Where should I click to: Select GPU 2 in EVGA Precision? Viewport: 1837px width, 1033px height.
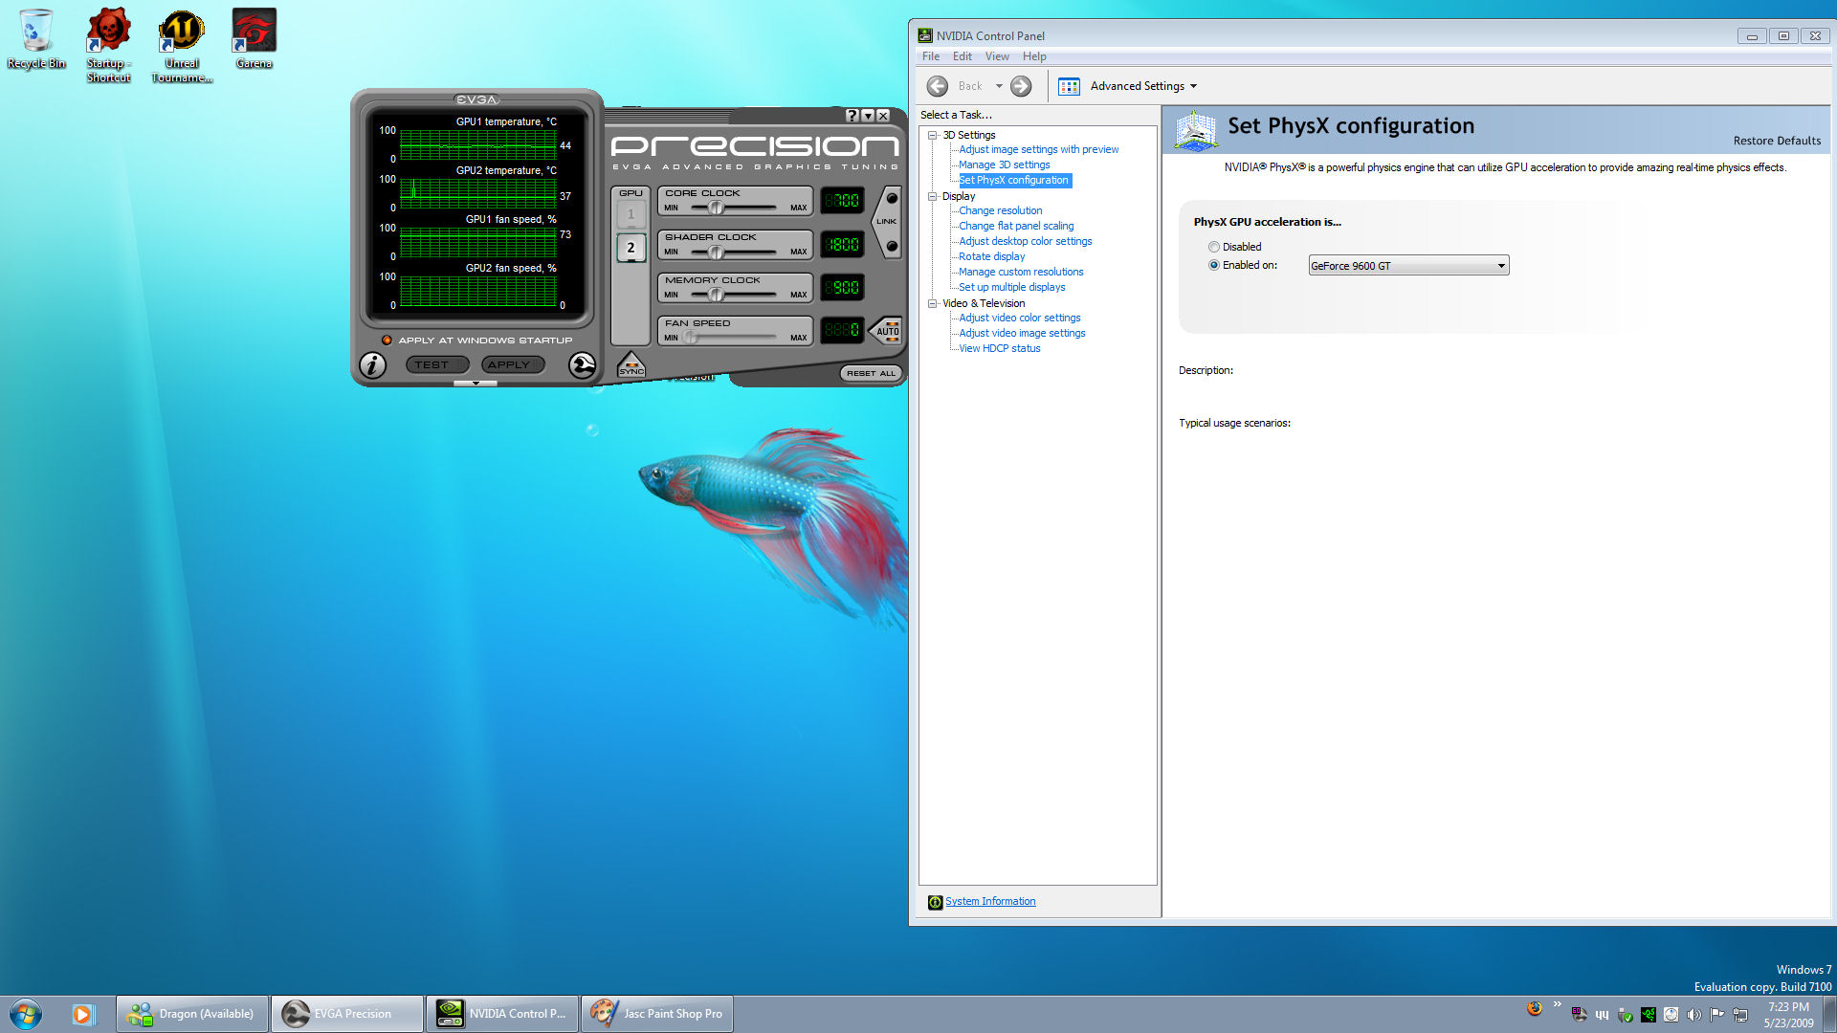click(x=631, y=248)
